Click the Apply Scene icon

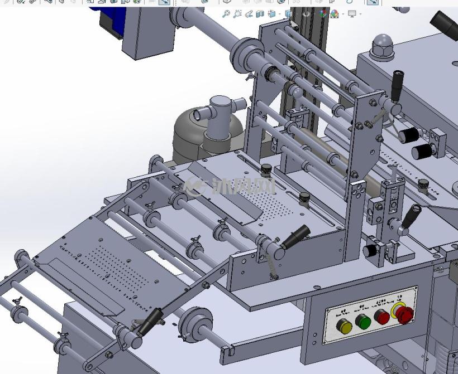[334, 14]
